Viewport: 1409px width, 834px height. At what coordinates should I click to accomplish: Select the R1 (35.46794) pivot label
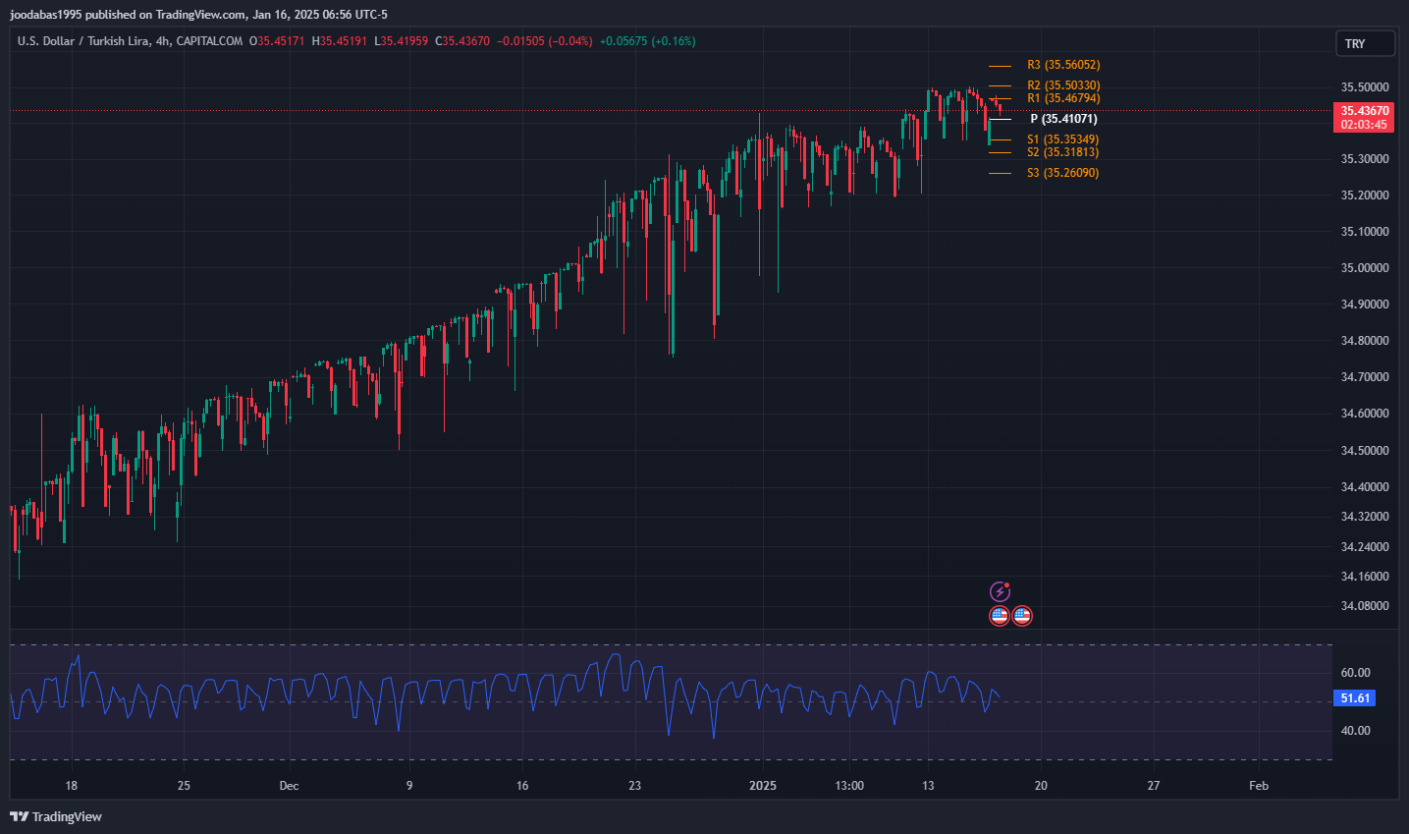click(x=1062, y=98)
